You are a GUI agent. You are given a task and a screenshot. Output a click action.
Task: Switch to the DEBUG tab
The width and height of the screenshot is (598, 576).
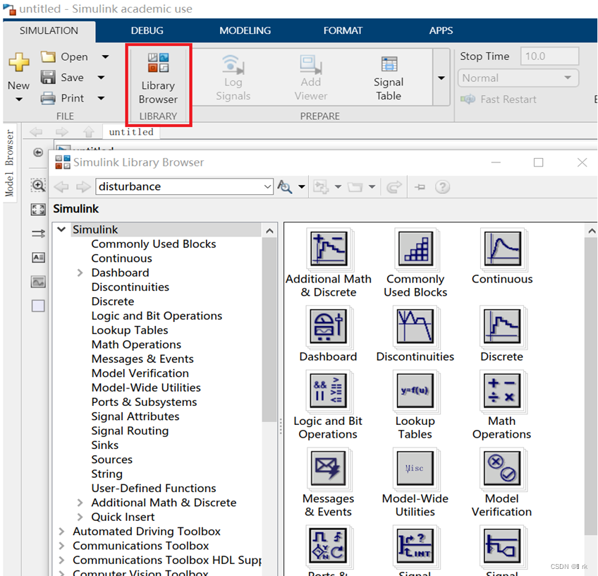click(x=147, y=30)
